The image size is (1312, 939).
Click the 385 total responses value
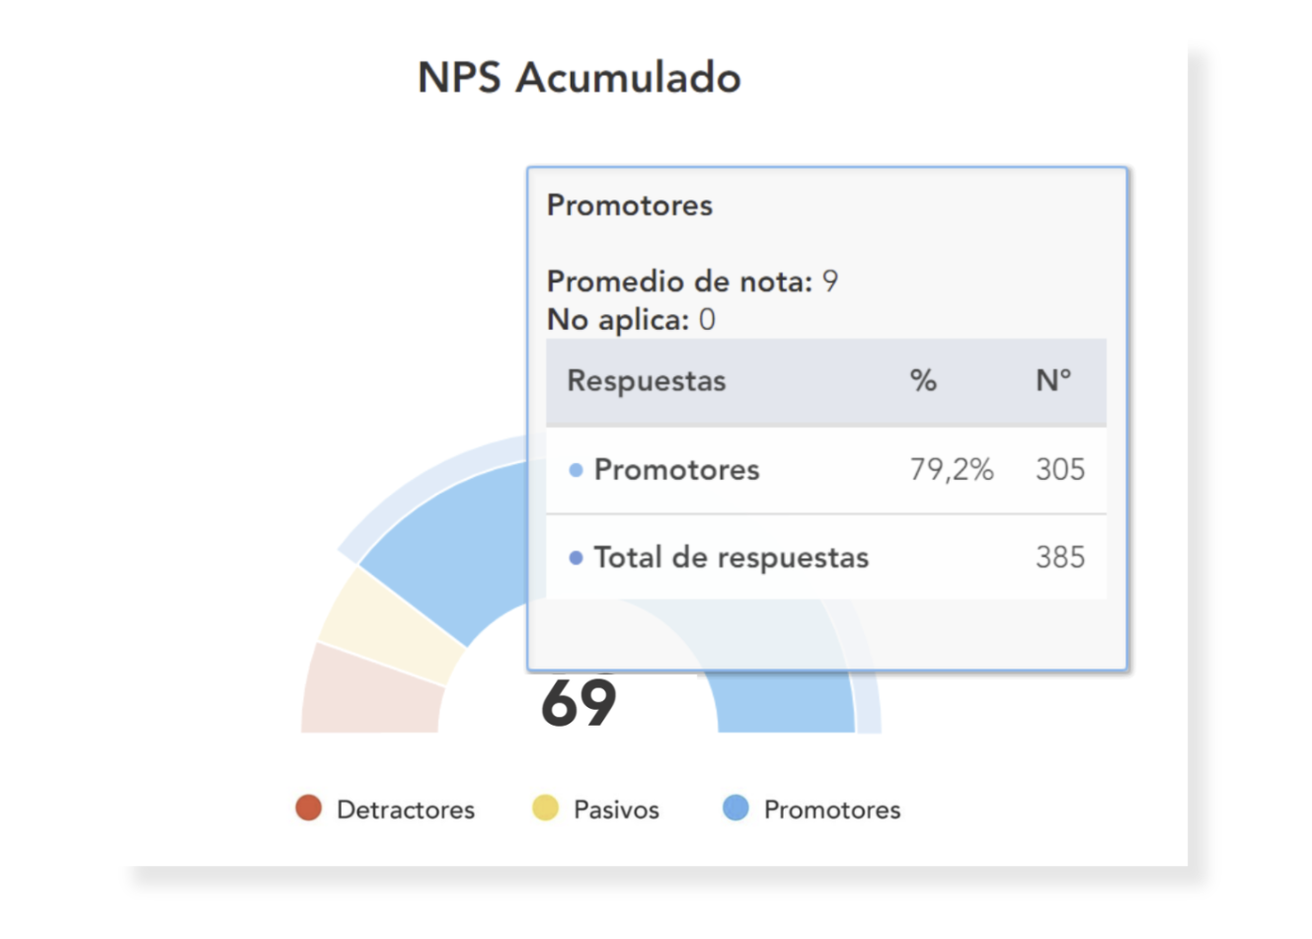[x=1059, y=558]
